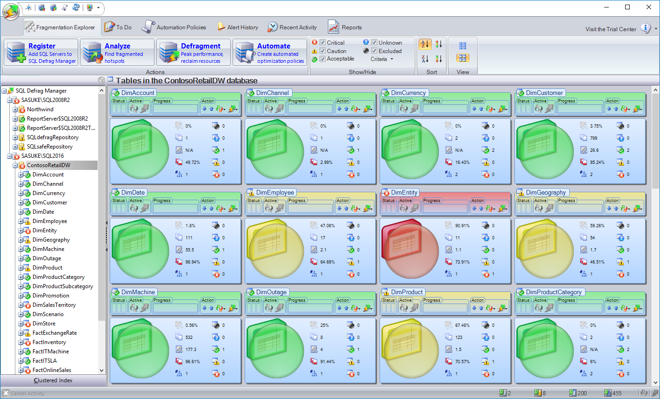Click the help info icon near Trial Center
Image resolution: width=660 pixels, height=399 pixels.
click(x=646, y=28)
